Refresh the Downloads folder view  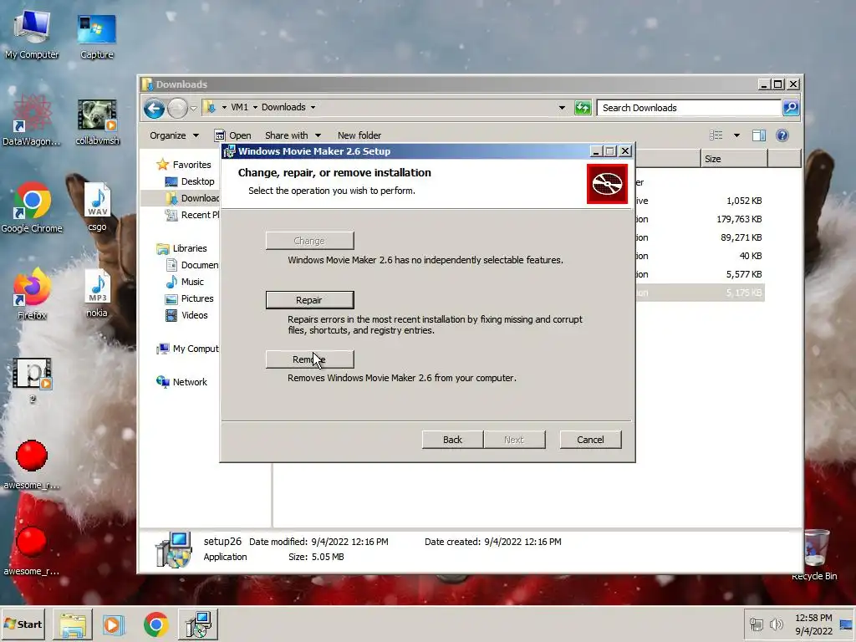pyautogui.click(x=583, y=108)
